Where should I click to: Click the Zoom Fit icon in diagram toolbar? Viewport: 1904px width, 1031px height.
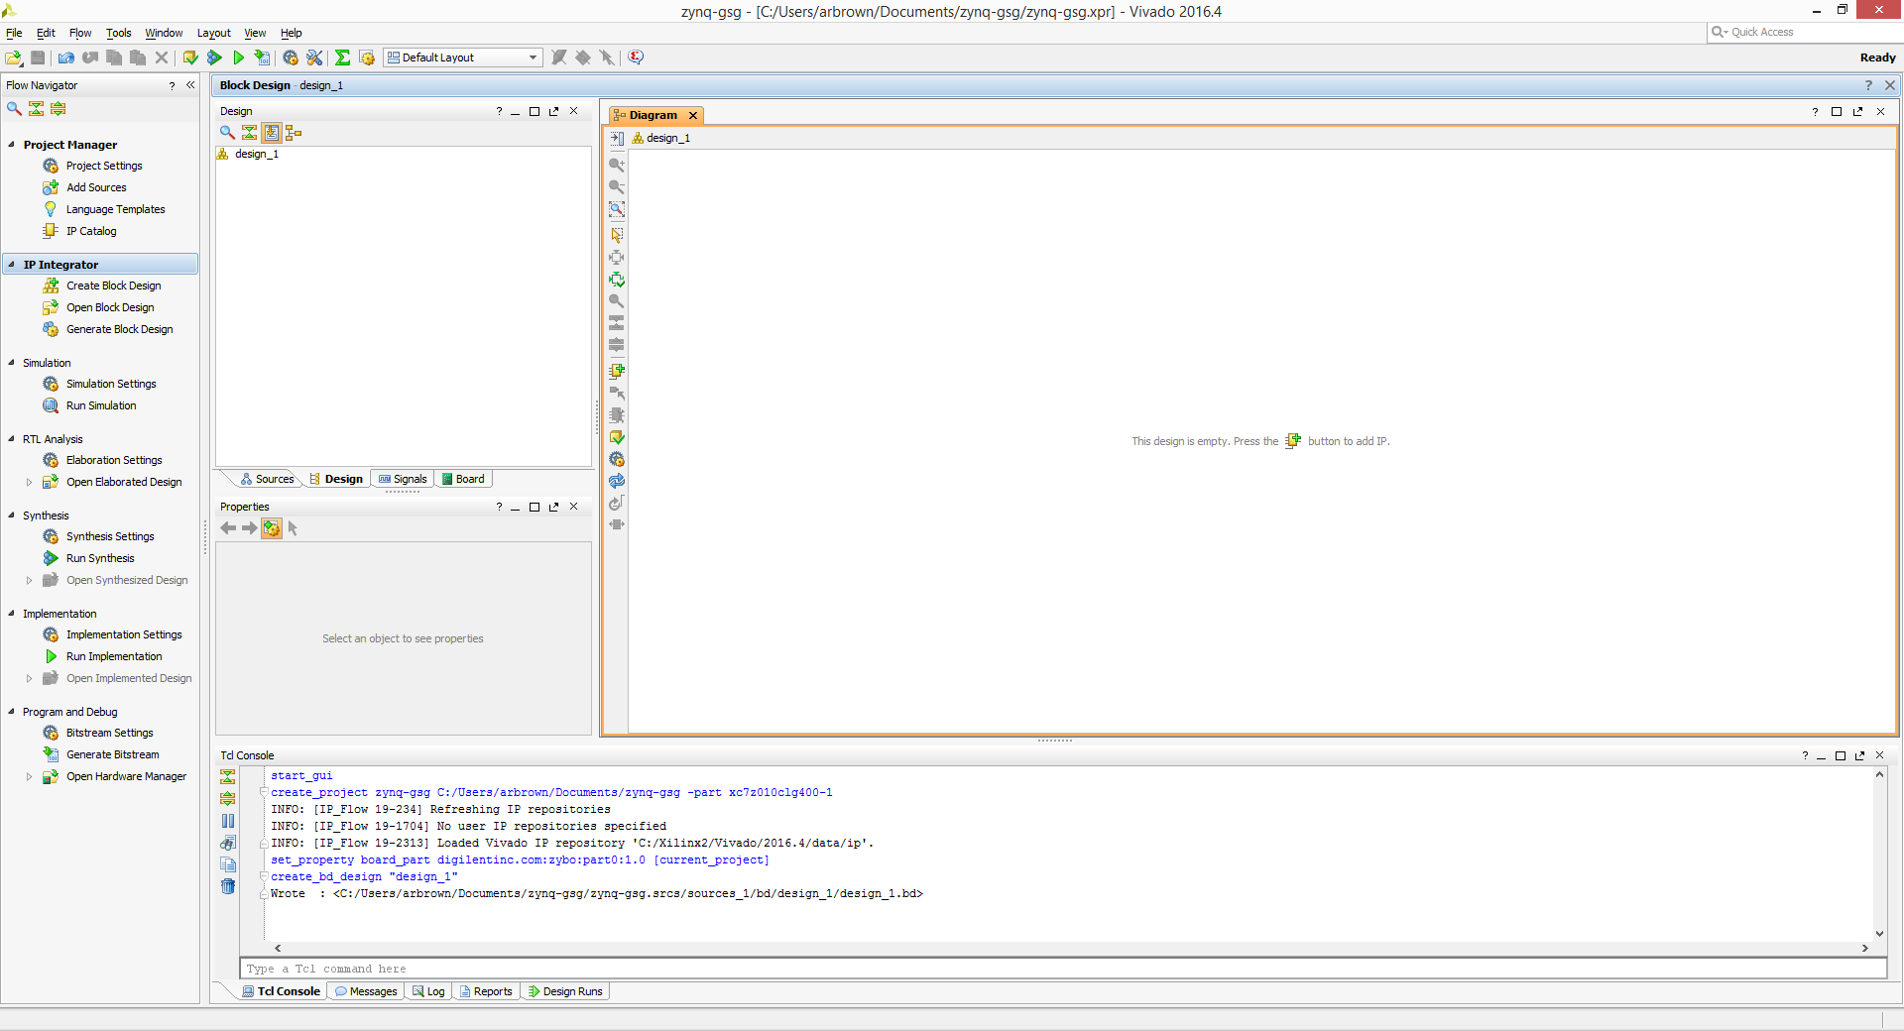[x=617, y=209]
